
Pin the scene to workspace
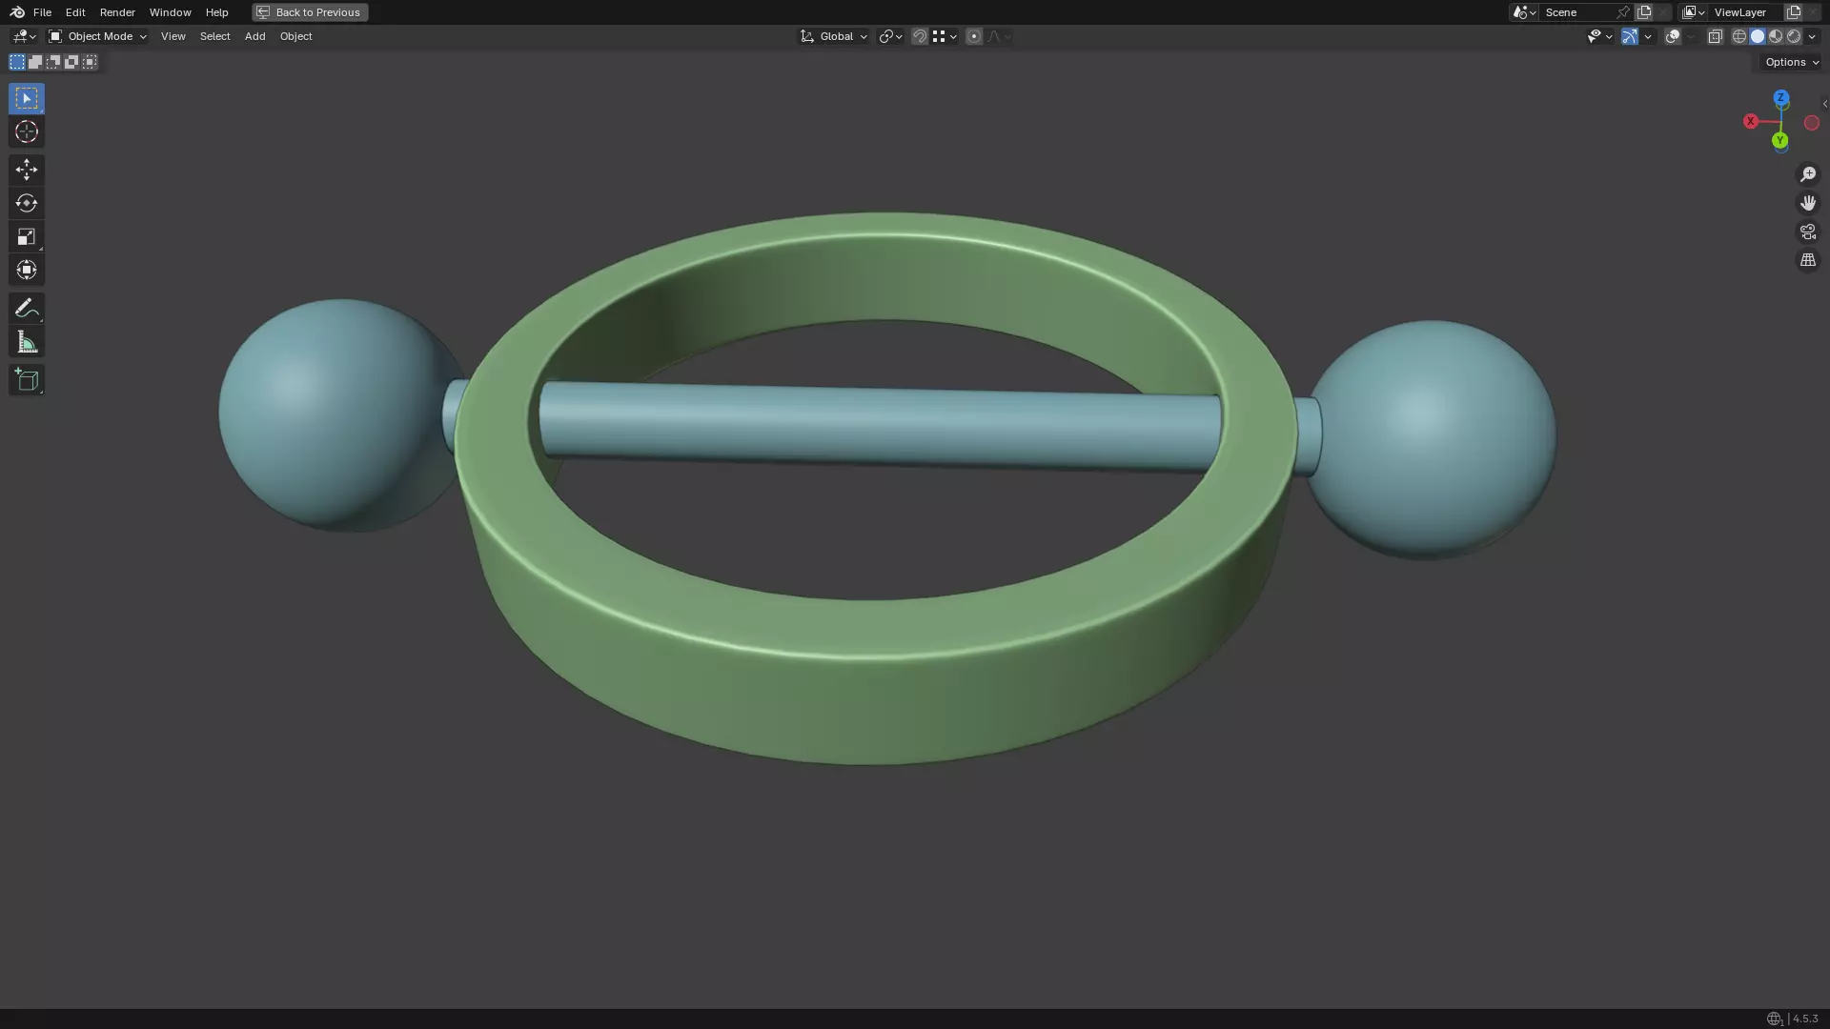click(x=1623, y=12)
